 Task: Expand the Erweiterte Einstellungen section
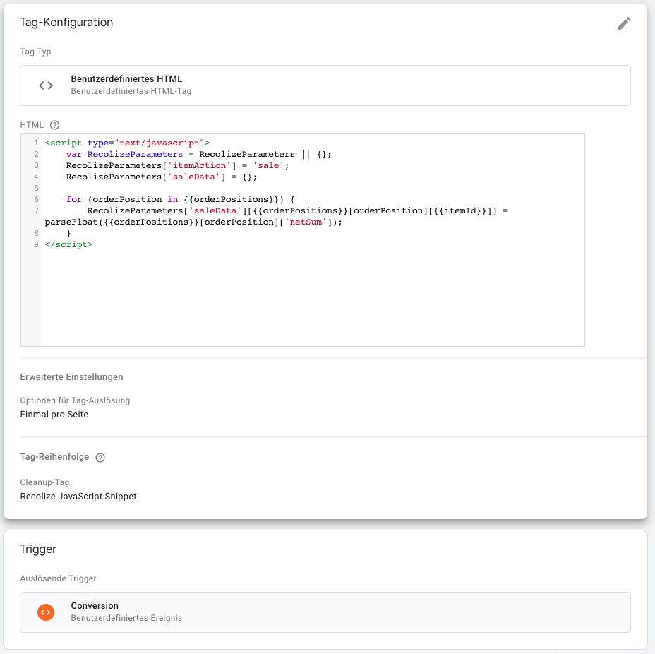tap(71, 377)
